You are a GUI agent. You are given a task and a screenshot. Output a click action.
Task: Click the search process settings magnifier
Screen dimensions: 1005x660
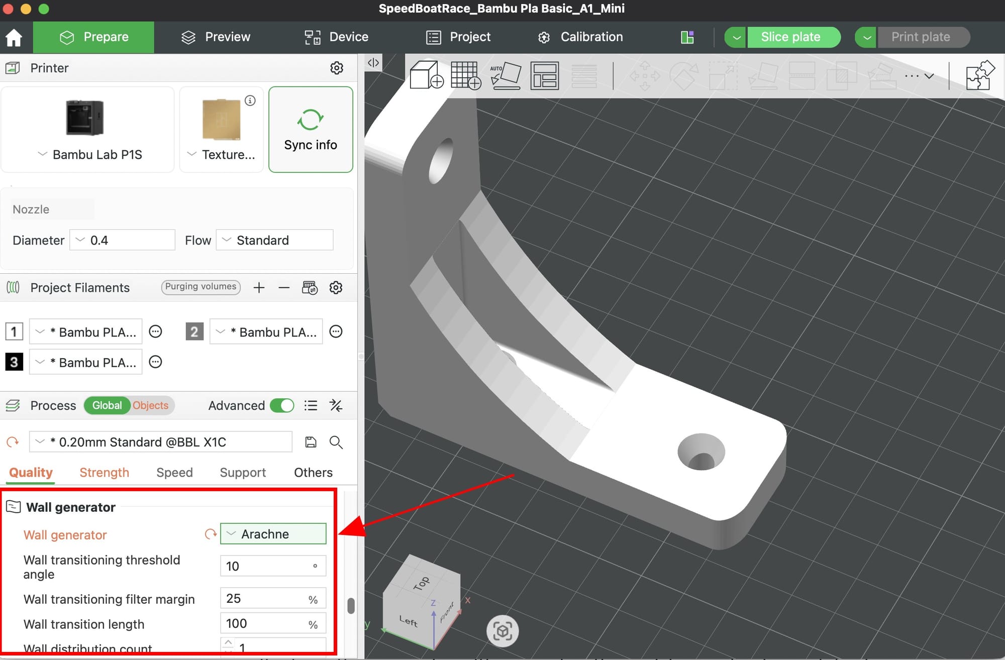point(336,442)
